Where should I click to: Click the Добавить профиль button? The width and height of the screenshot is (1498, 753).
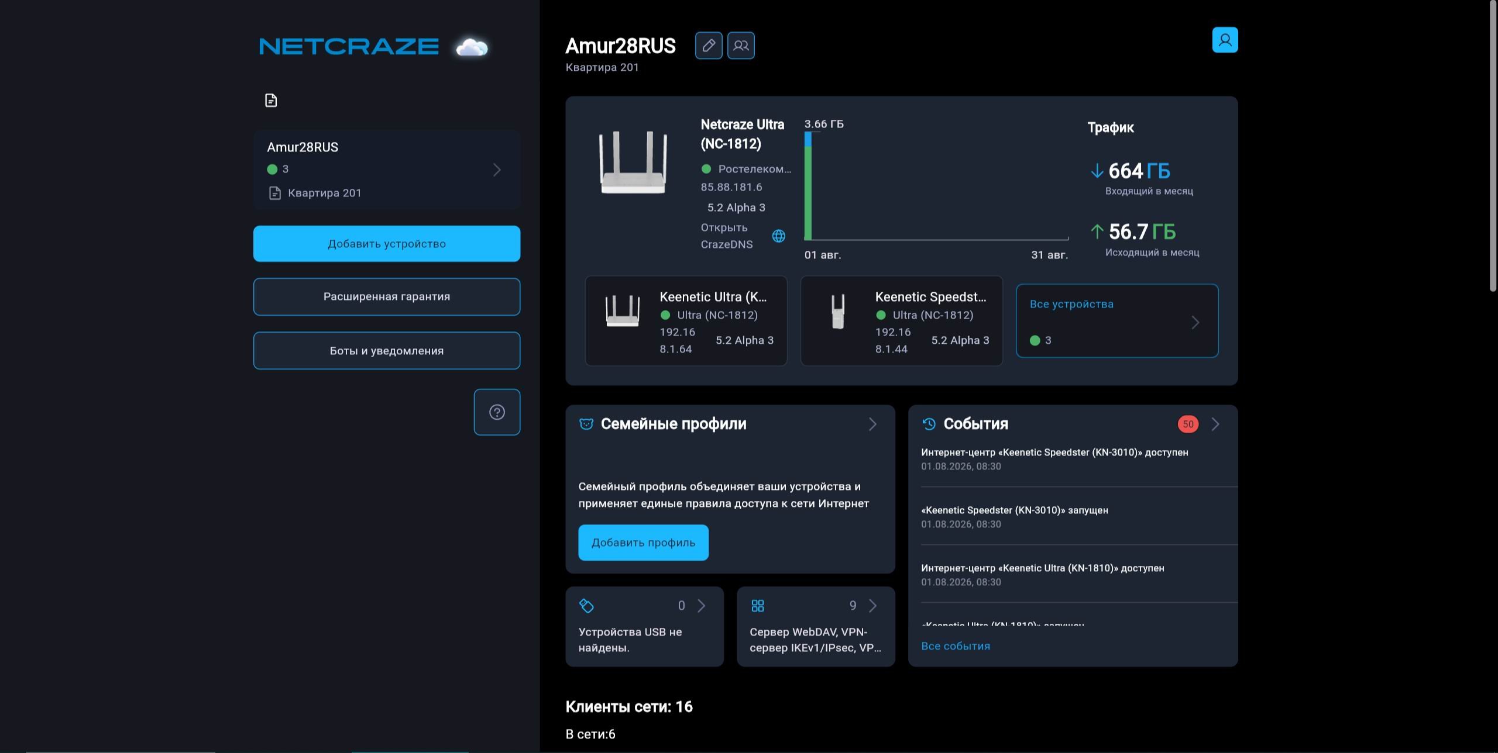643,543
